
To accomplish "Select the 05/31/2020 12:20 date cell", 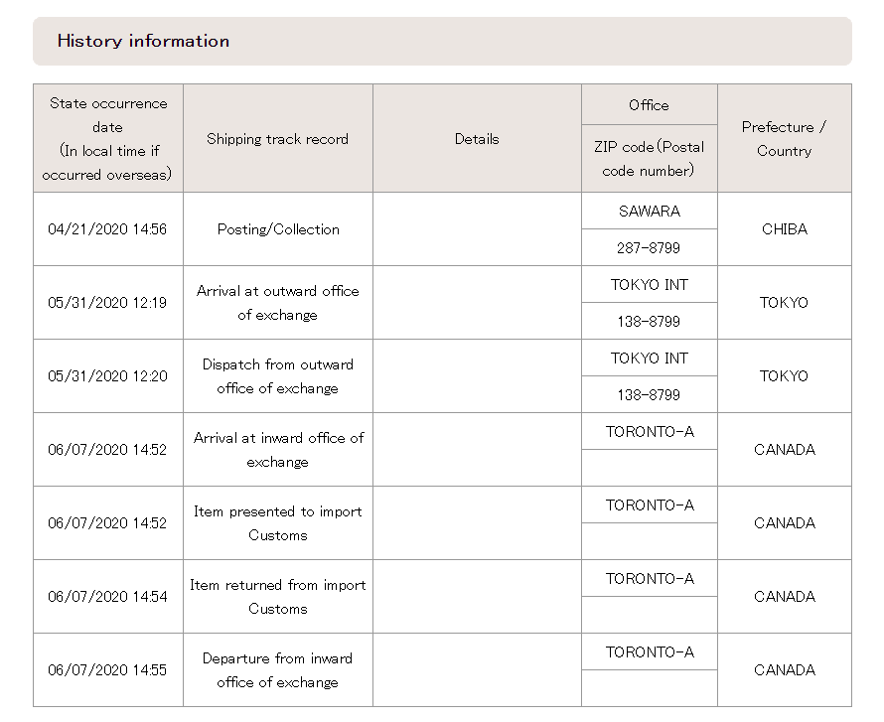I will pyautogui.click(x=107, y=376).
